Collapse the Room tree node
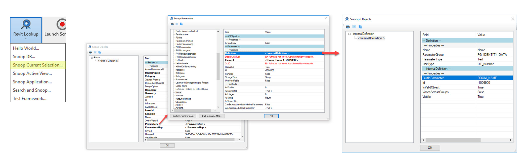Image resolution: width=524 pixels, height=161 pixels. (x=92, y=58)
